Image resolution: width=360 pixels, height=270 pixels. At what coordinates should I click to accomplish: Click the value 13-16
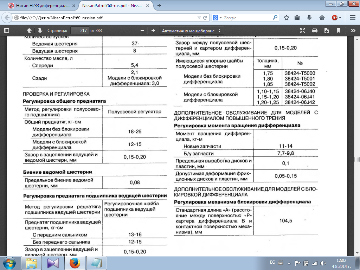pyautogui.click(x=135, y=234)
